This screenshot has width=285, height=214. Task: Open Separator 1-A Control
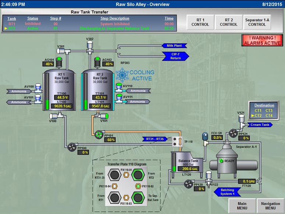point(257,22)
